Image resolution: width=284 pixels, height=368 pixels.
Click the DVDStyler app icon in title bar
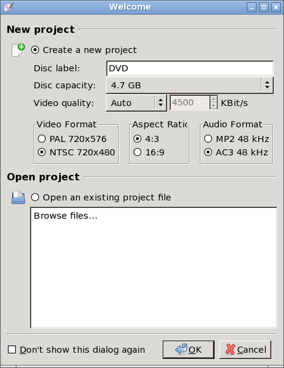coord(8,7)
